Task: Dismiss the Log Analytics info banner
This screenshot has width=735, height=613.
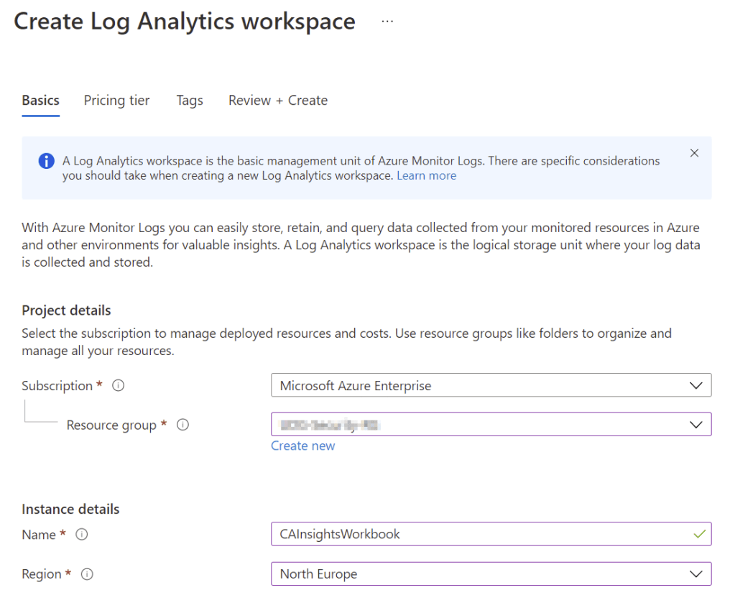Action: (694, 153)
